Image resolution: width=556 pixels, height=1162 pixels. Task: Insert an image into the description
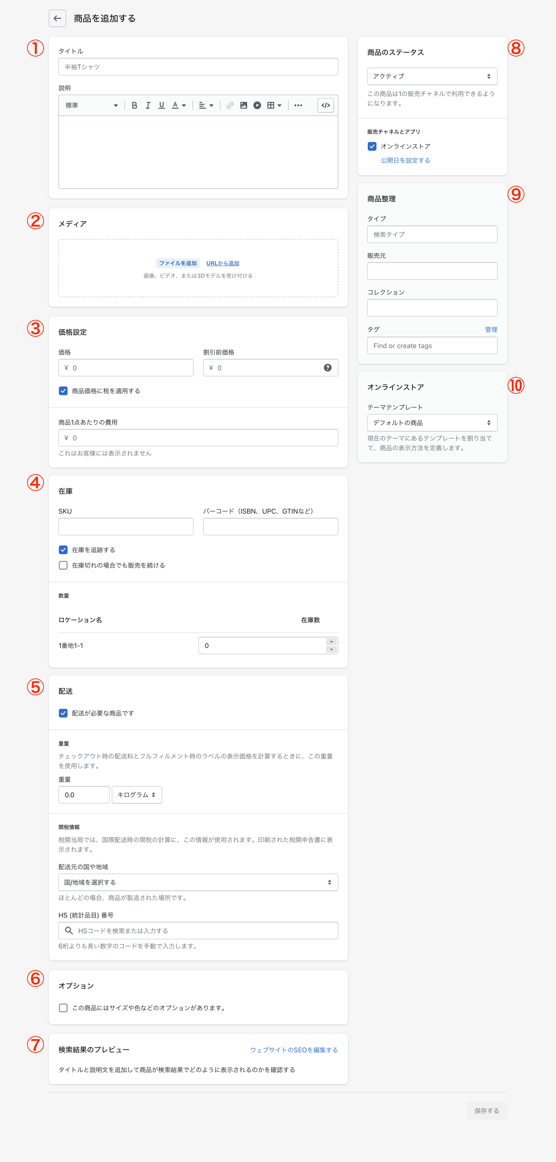point(243,105)
